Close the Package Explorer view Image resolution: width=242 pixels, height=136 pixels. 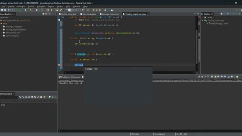[x=14, y=14]
